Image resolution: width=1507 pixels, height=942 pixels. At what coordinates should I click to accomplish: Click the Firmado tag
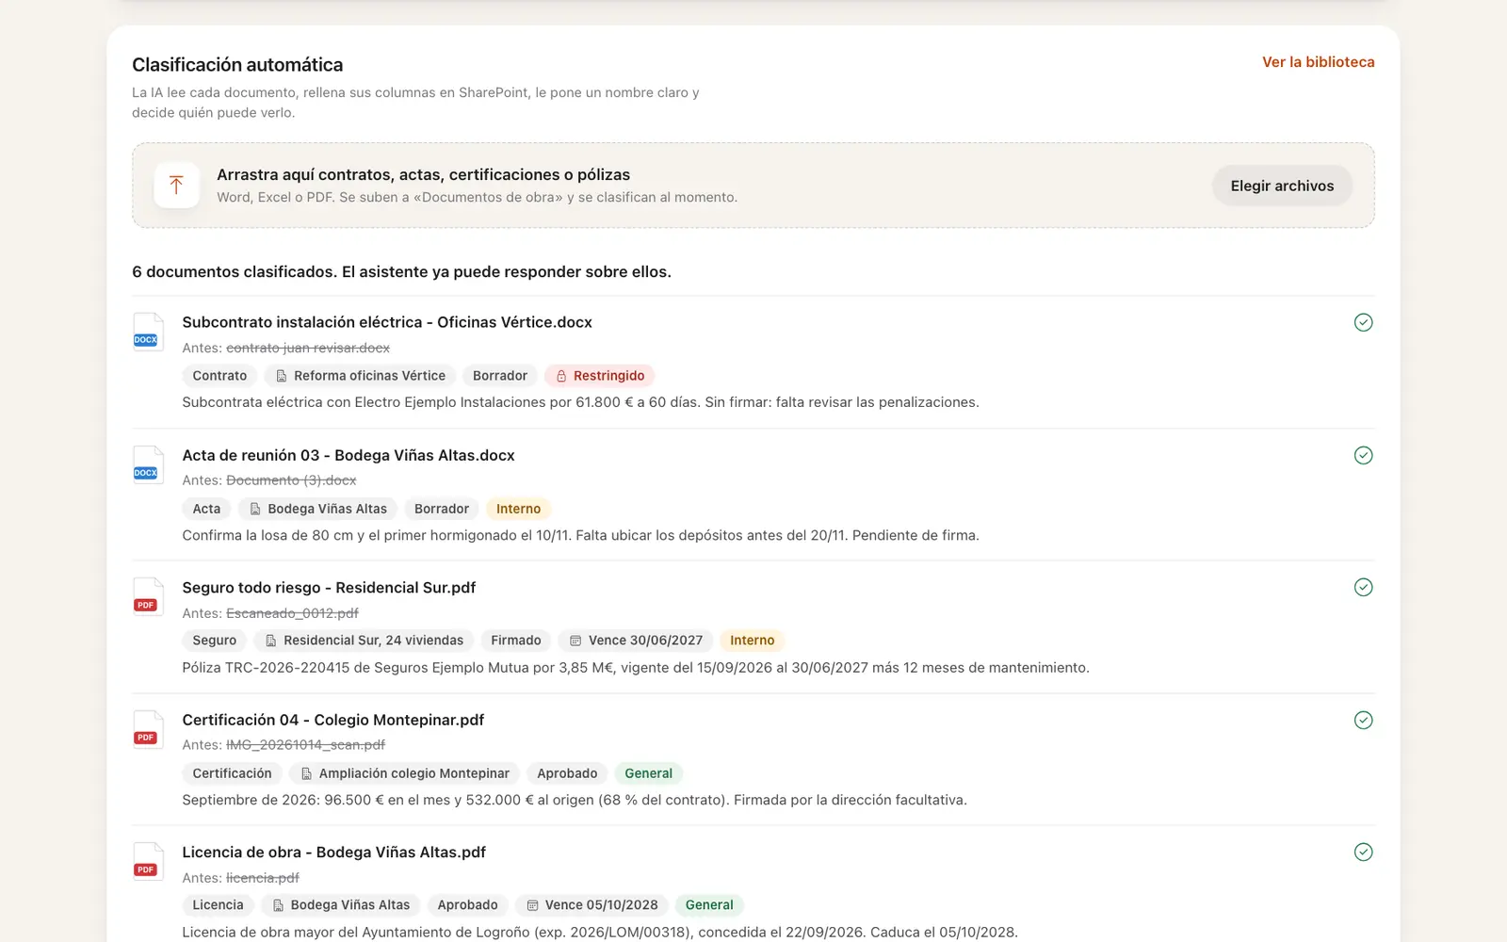(516, 641)
